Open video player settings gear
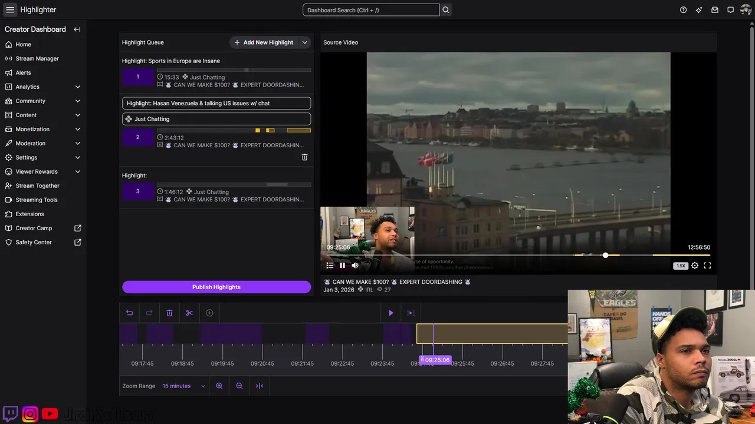This screenshot has height=424, width=755. pos(695,266)
